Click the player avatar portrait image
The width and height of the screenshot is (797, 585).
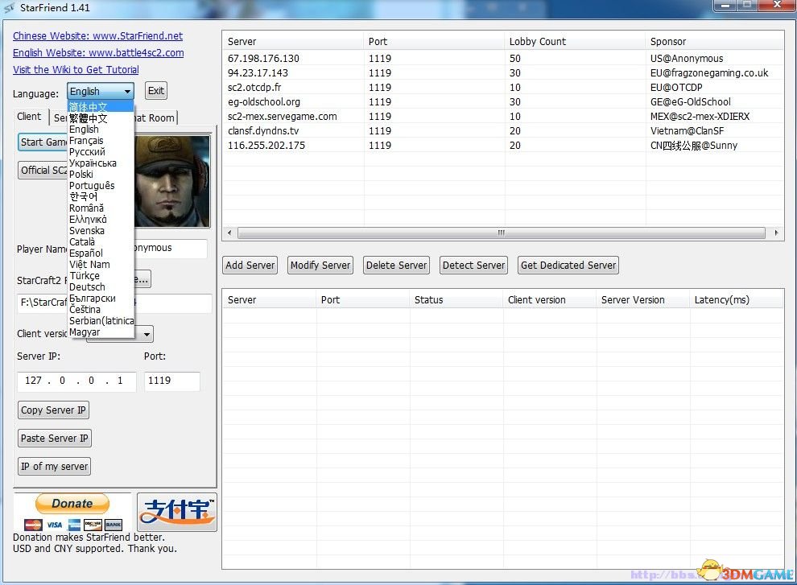click(172, 181)
